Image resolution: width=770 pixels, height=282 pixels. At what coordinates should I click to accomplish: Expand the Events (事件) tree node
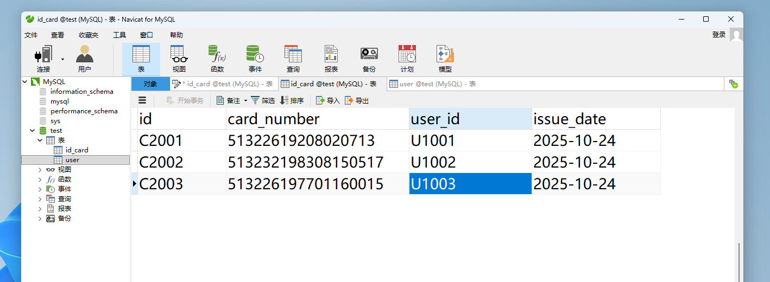coord(40,189)
